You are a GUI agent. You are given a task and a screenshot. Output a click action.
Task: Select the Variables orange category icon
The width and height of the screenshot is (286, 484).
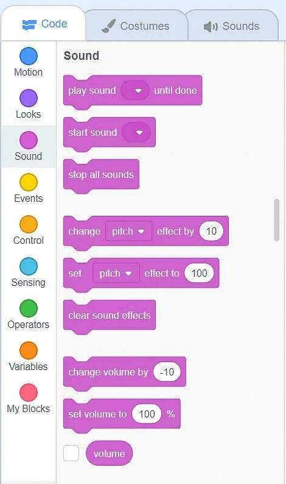click(29, 351)
